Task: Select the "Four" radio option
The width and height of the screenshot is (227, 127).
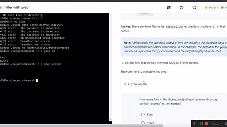Action: pyautogui.click(x=143, y=114)
